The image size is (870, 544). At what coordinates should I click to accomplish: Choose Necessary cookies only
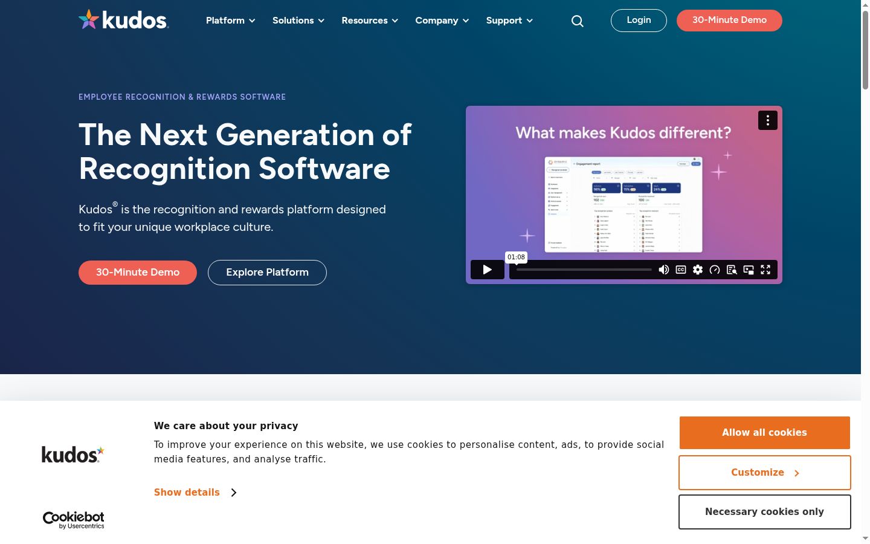(x=764, y=512)
